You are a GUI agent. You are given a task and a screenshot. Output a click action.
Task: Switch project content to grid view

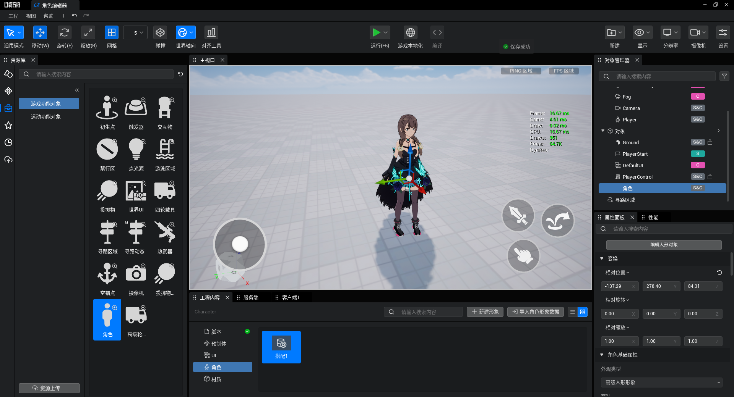(583, 312)
